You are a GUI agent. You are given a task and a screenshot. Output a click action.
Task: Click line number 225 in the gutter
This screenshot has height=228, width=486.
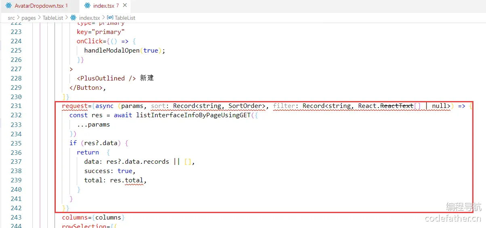pyautogui.click(x=16, y=50)
